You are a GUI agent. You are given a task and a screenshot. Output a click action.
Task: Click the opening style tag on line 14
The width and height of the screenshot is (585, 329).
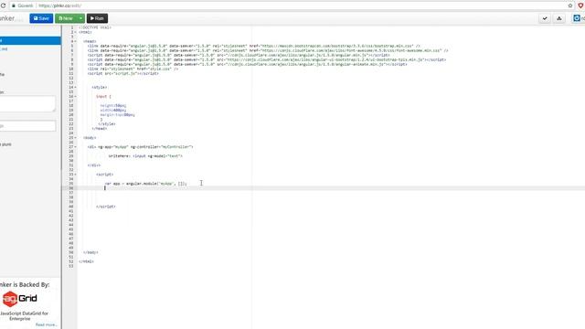click(100, 88)
